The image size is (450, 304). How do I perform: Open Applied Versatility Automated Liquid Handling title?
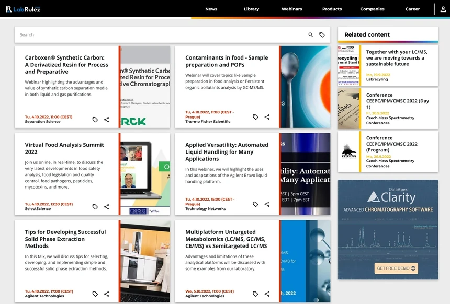227,152
